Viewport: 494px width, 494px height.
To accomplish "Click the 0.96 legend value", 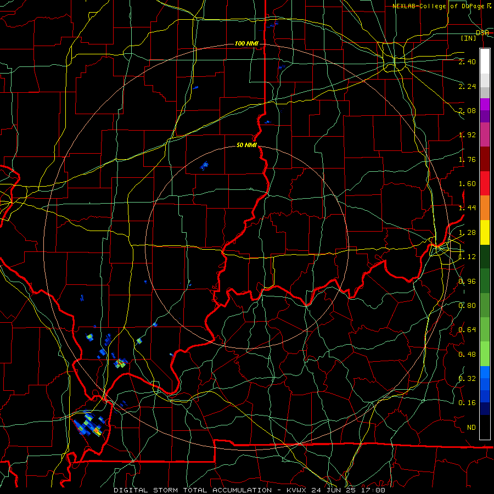I will coord(467,282).
